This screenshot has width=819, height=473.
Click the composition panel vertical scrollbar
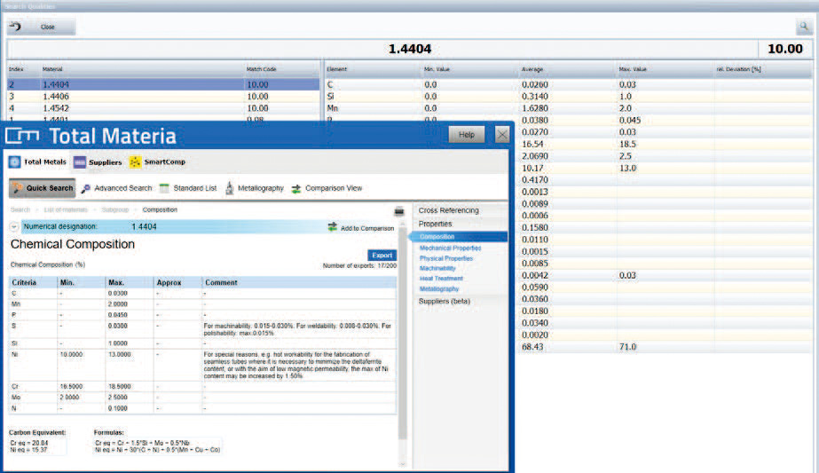coord(402,334)
